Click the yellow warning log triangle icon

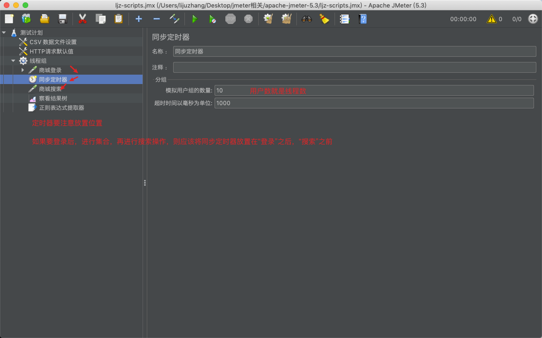point(491,19)
